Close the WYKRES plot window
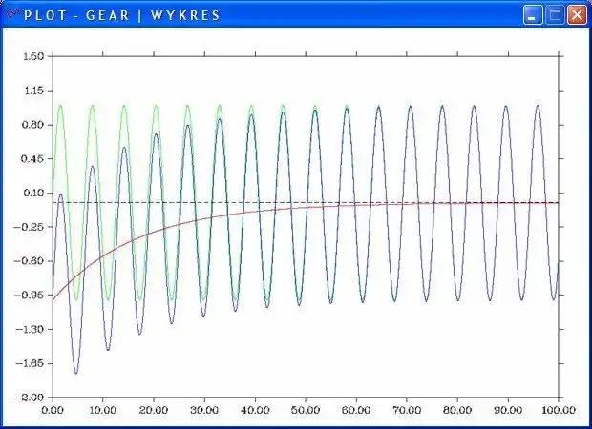The height and width of the screenshot is (429, 592). tap(577, 15)
